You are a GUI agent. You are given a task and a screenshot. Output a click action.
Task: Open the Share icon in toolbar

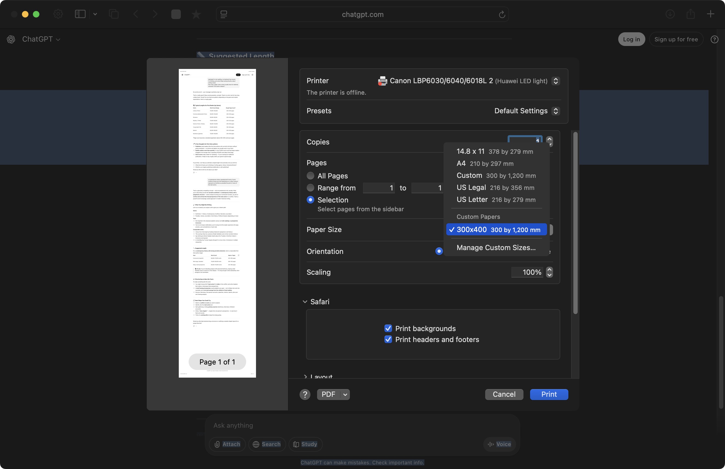click(690, 14)
